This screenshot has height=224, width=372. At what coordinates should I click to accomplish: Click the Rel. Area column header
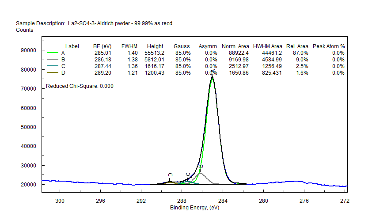tap(297, 46)
